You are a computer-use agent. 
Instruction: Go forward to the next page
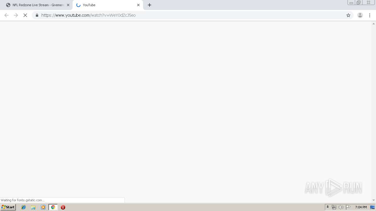tap(16, 15)
